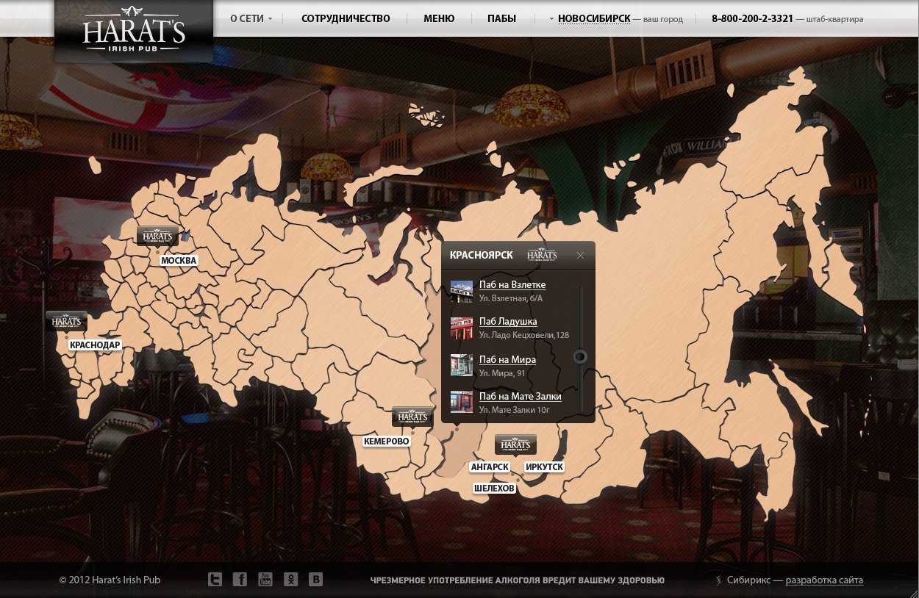Open the Odnoklassniki icon in footer
Image resolution: width=919 pixels, height=598 pixels.
[290, 580]
